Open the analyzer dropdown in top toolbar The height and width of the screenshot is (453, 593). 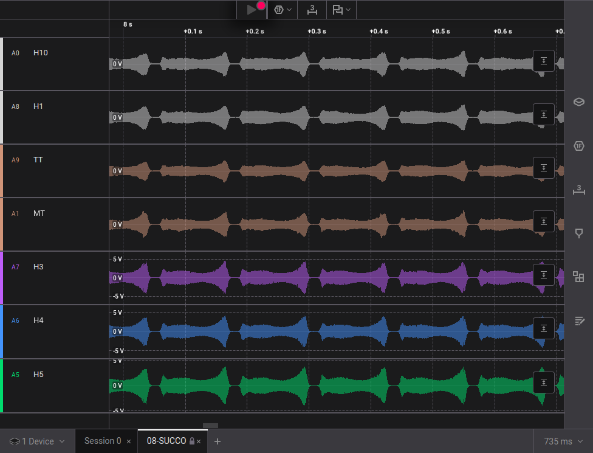tap(283, 10)
